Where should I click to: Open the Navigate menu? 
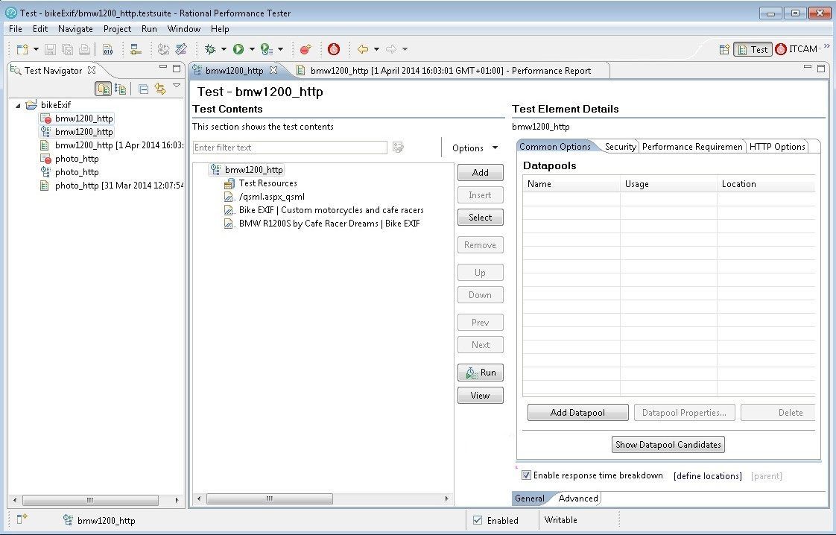pos(75,29)
